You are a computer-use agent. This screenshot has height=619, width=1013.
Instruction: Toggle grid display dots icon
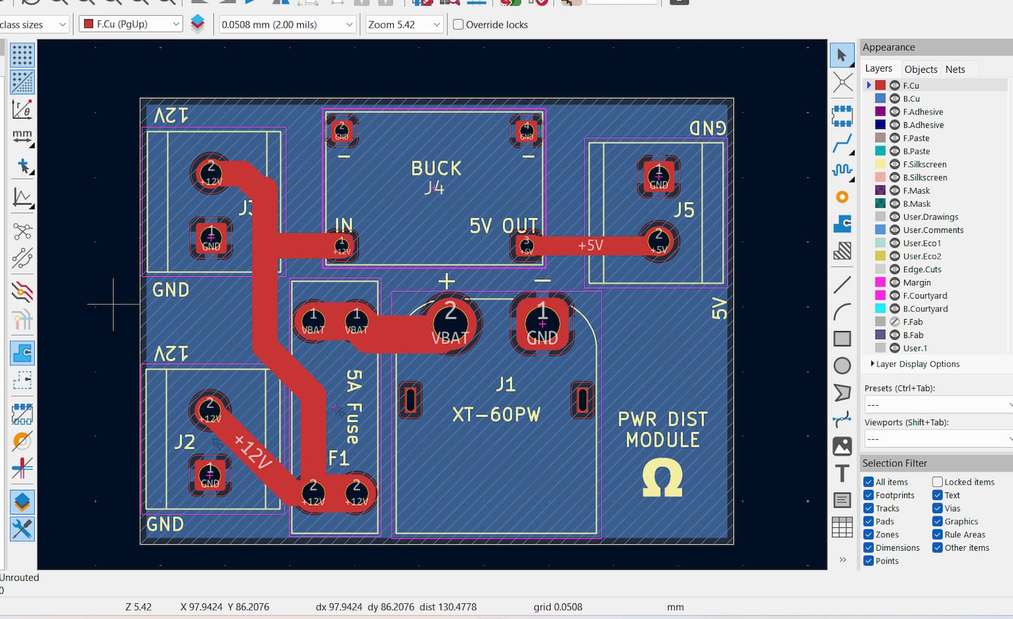coord(22,55)
